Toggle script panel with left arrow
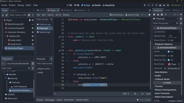 55,94
